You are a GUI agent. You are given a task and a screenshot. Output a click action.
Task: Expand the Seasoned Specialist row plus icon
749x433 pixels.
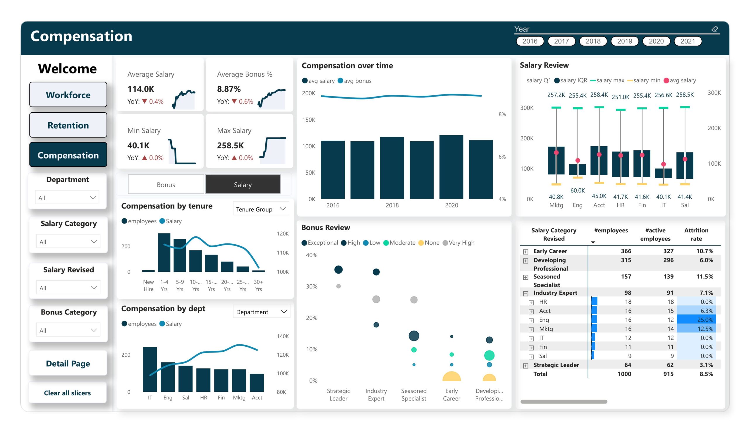[525, 277]
